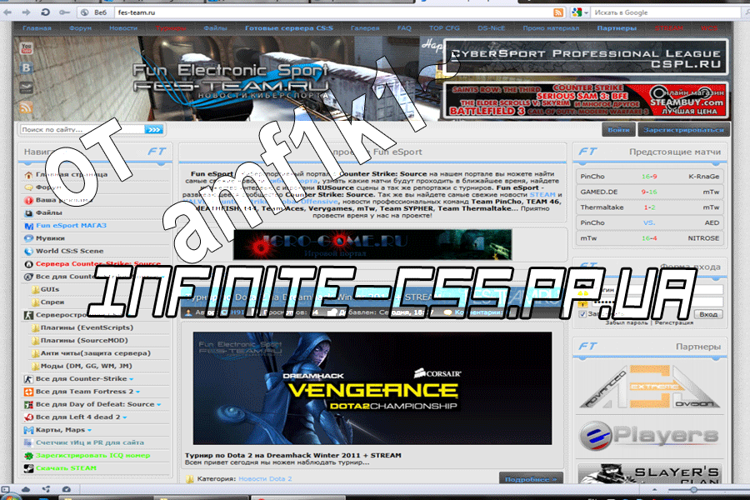Viewport: 750px width, 500px height.
Task: Click the M icon beside Fun eSport МАГАЗ
Action: pos(28,226)
